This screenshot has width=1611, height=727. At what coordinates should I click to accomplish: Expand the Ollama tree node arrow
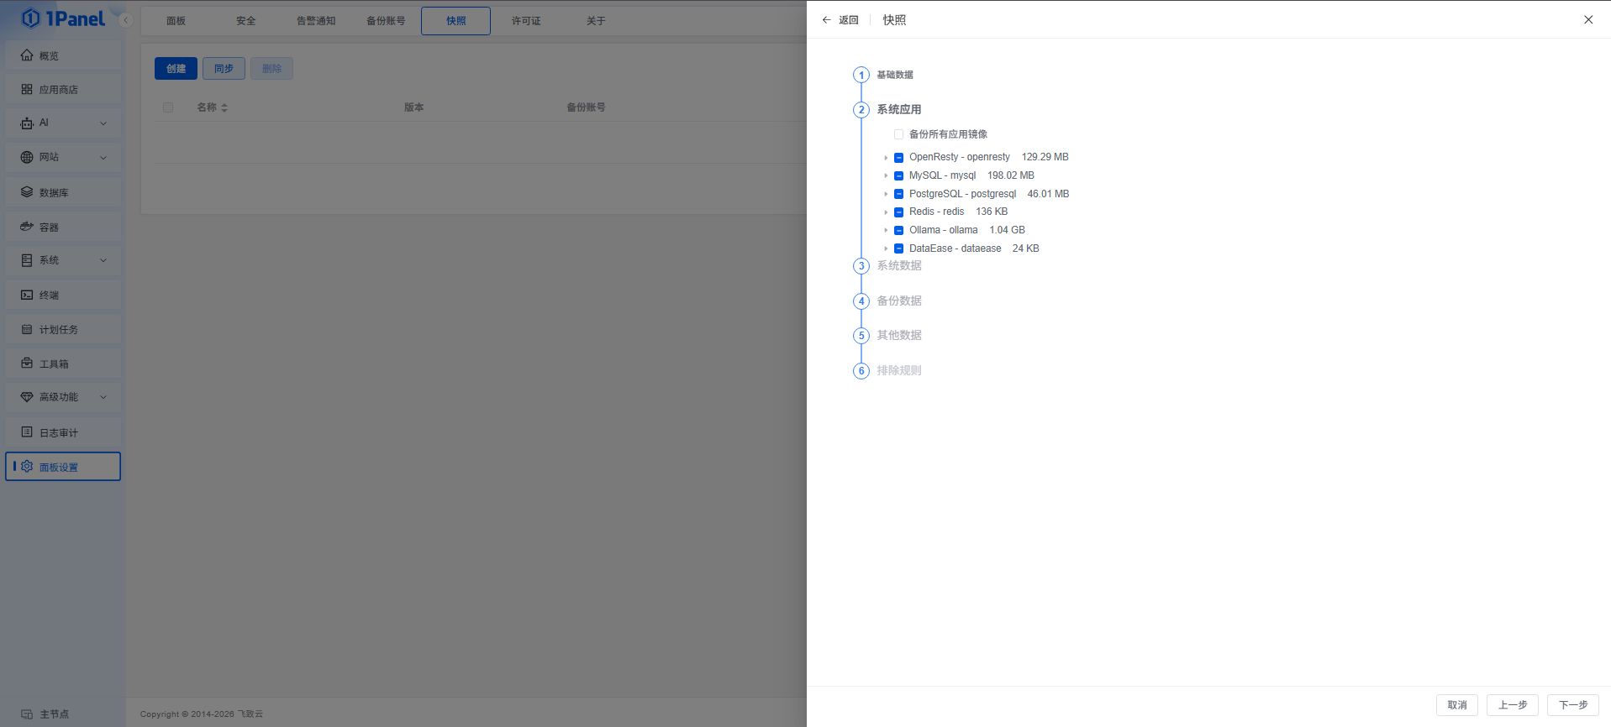tap(886, 230)
